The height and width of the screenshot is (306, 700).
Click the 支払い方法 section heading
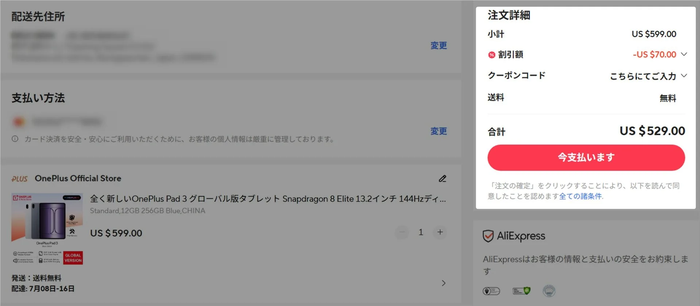pyautogui.click(x=38, y=98)
